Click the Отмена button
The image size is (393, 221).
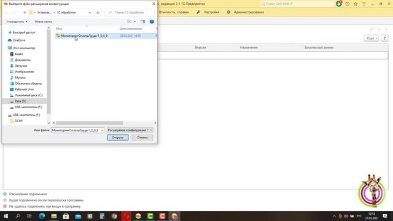coord(142,138)
